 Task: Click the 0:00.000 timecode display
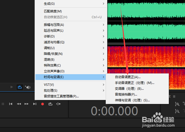[114, 111]
